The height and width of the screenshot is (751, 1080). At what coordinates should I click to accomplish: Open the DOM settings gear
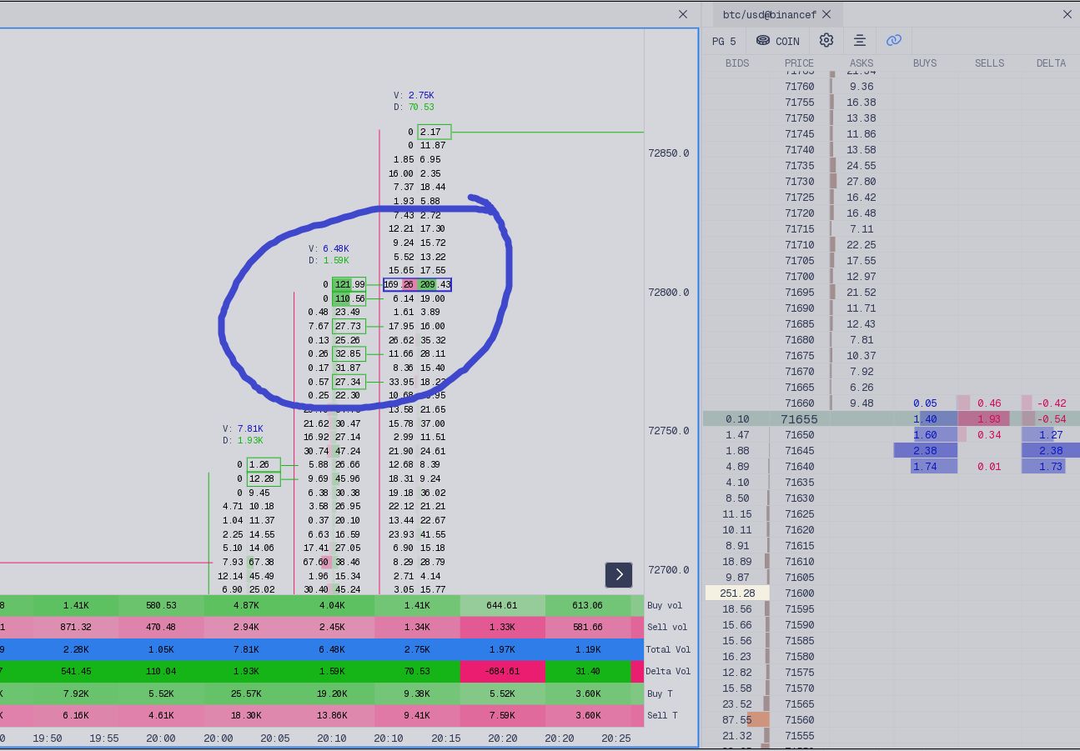point(826,41)
